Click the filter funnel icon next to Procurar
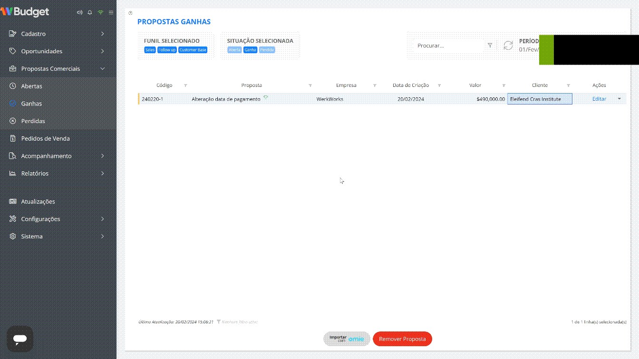Screen dimensions: 639x359 (490, 46)
